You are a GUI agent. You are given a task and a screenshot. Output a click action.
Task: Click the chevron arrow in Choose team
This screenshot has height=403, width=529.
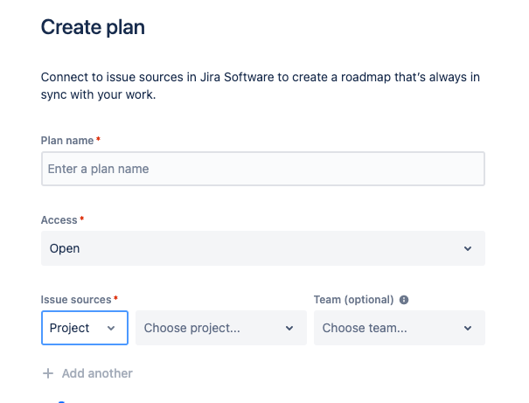468,329
